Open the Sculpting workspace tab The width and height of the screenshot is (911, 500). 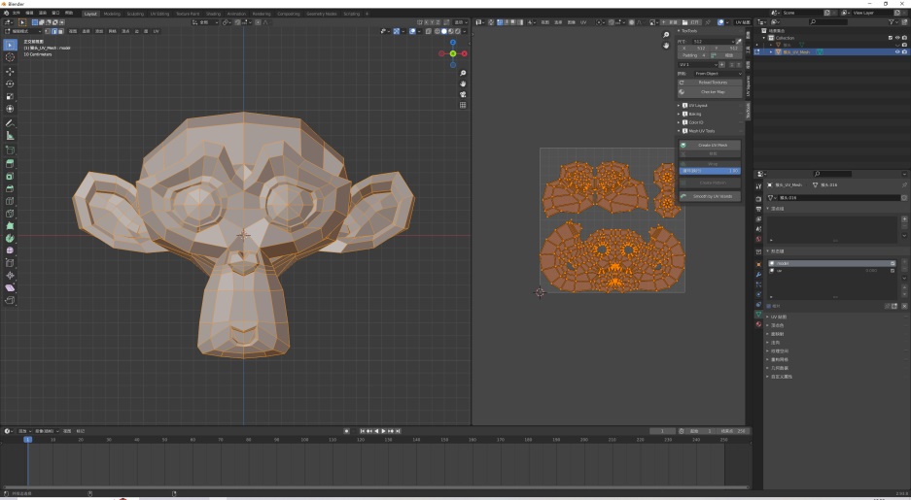coord(135,14)
